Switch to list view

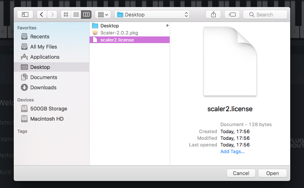[x=76, y=14]
